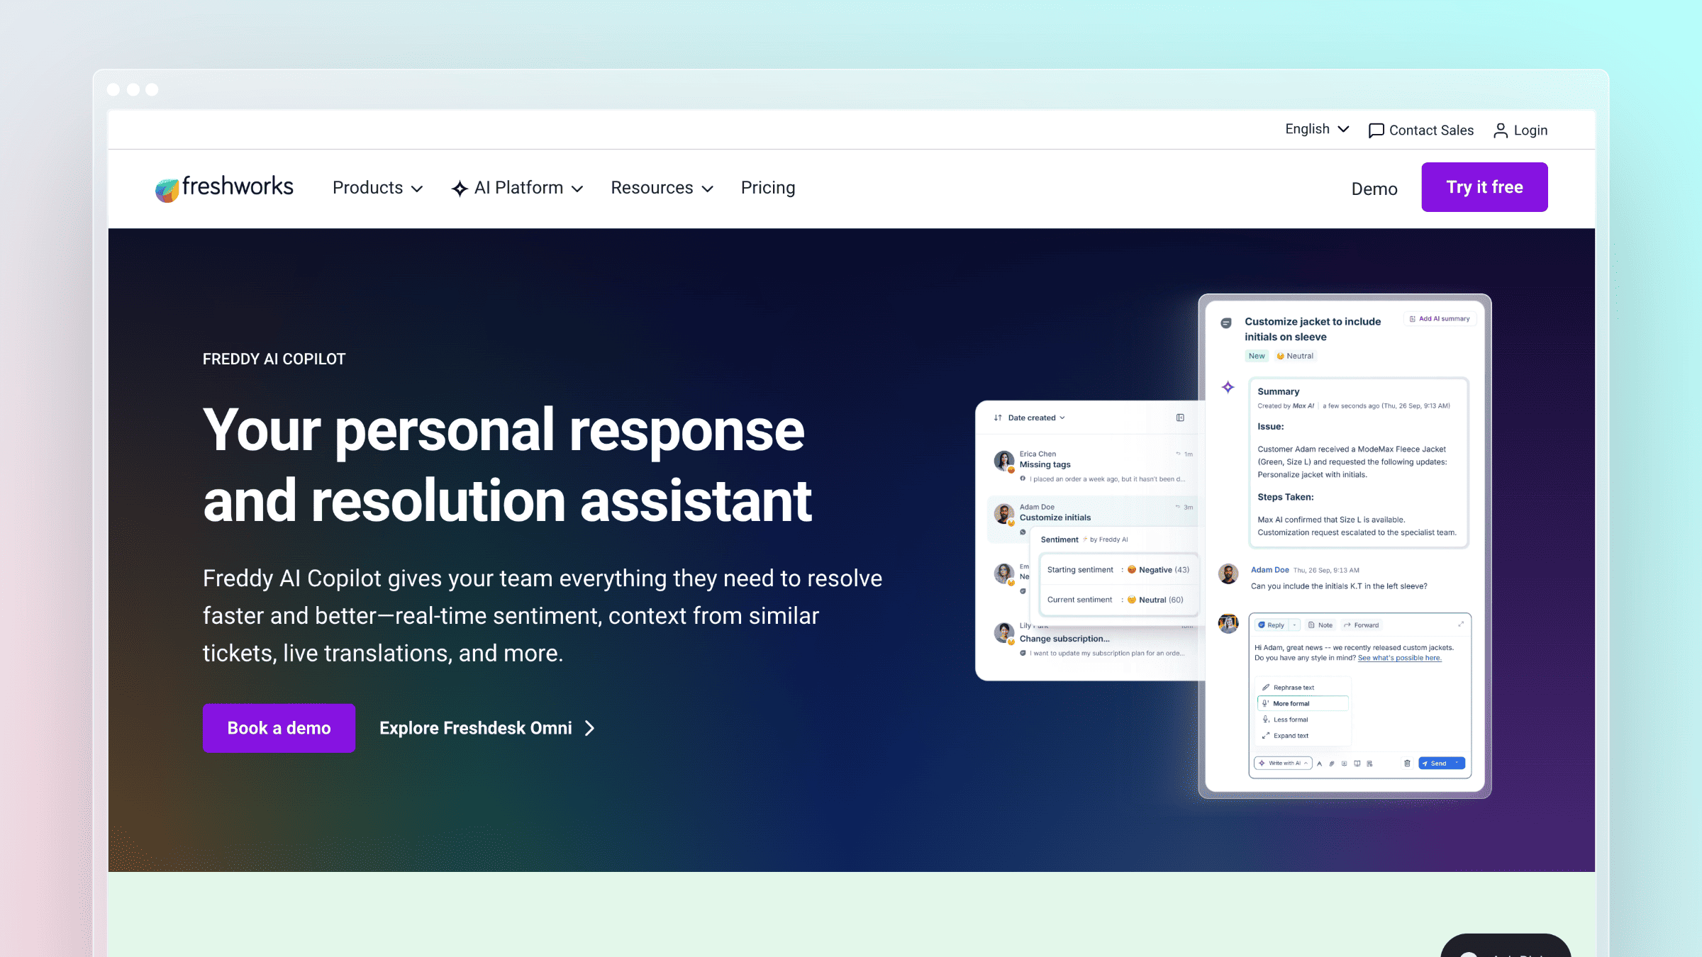Open the Pricing page
1702x957 pixels.
click(768, 188)
